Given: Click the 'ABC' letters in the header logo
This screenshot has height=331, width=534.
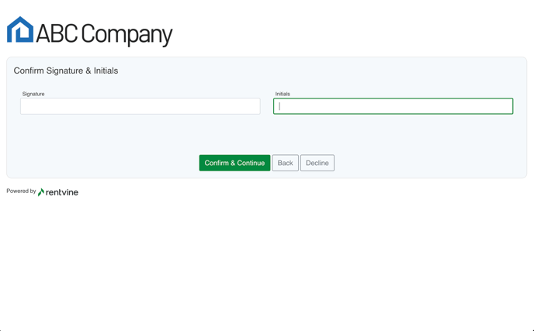Looking at the screenshot, I should pyautogui.click(x=56, y=34).
